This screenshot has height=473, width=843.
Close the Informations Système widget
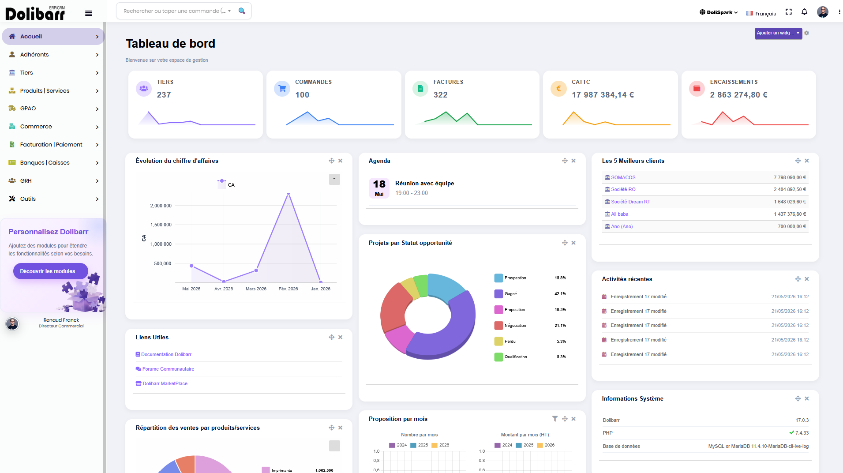point(807,398)
